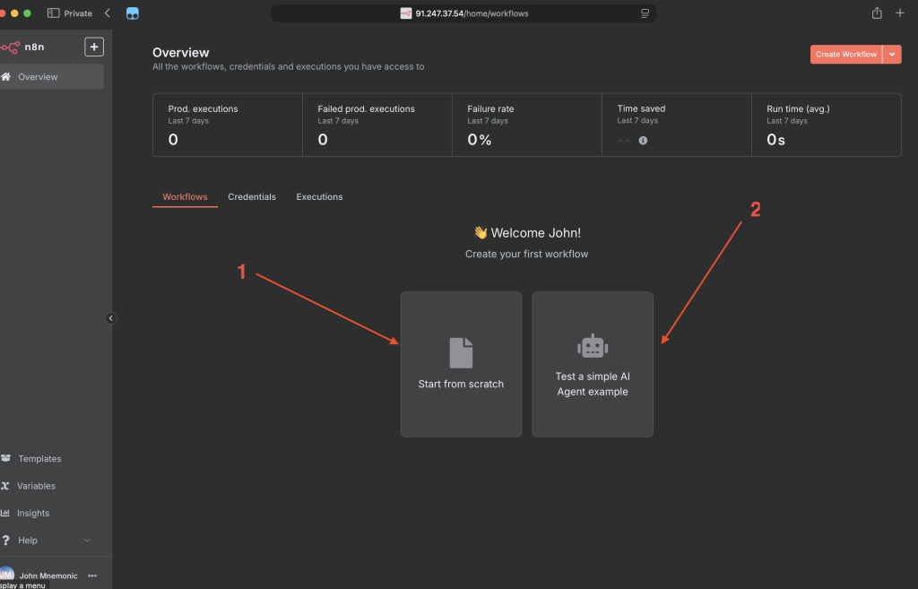Collapse the sidebar with the chevron handle
The image size is (918, 589).
(110, 318)
